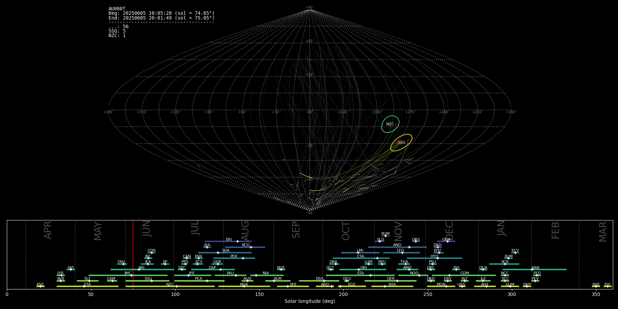Select the EVI shower label in timeline
The height and width of the screenshot is (309, 618).
(x=607, y=285)
